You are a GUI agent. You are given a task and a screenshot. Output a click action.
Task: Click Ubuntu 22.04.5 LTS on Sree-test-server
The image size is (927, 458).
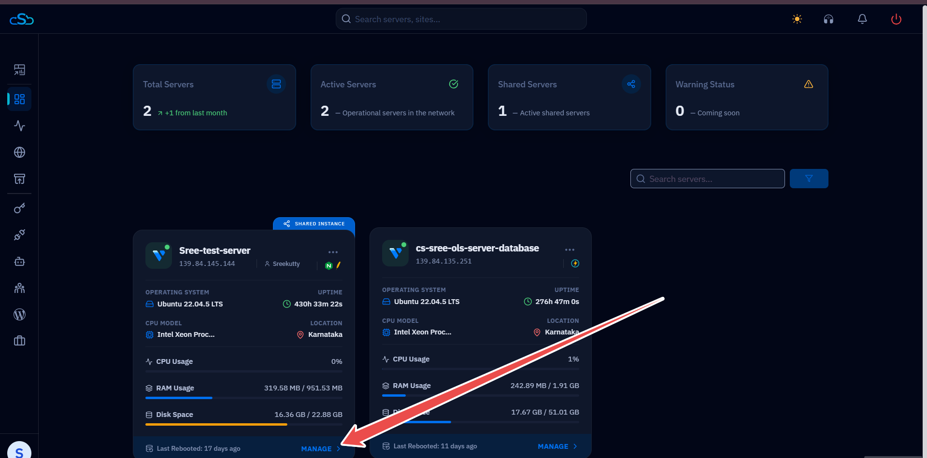click(x=190, y=304)
